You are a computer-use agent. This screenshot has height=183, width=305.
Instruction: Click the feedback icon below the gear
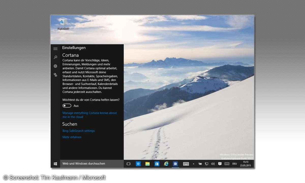coord(55,75)
